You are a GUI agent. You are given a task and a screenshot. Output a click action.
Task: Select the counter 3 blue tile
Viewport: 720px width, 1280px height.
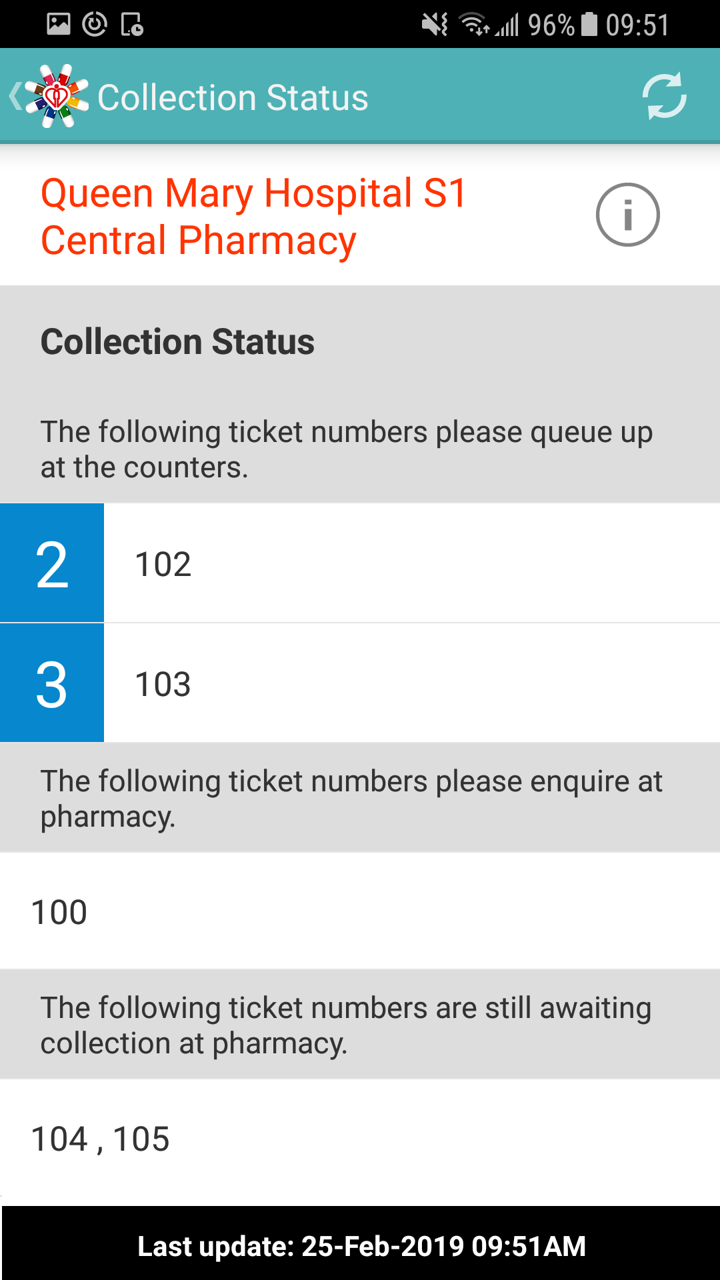point(52,683)
